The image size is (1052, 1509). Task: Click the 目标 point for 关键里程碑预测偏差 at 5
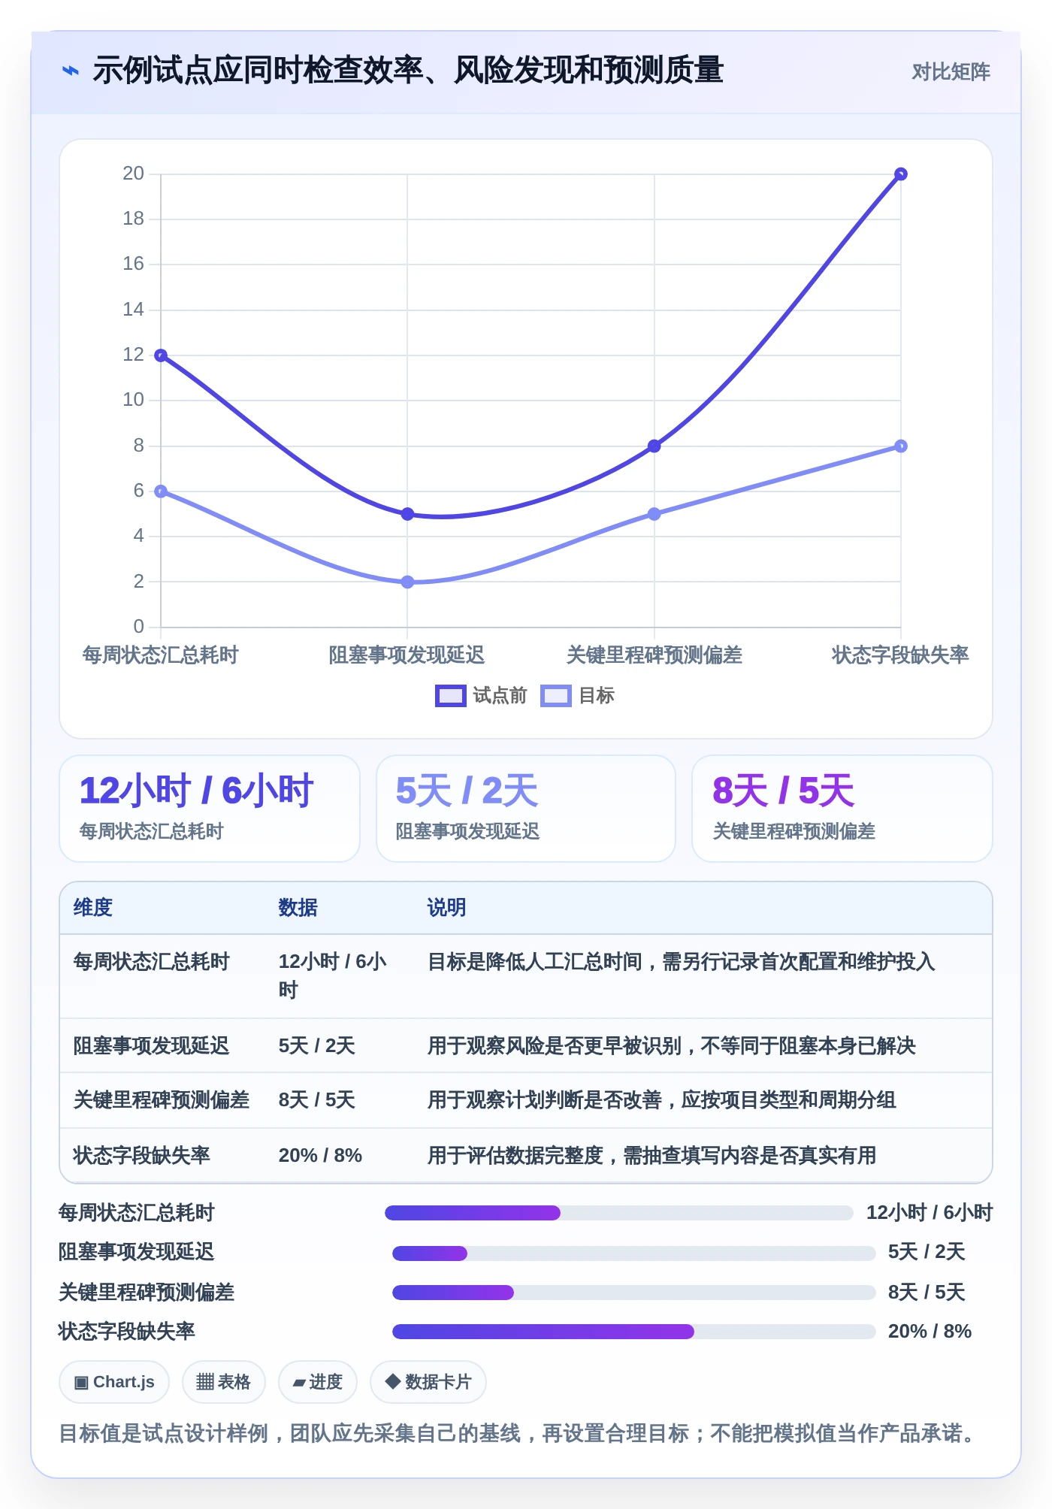(x=654, y=514)
